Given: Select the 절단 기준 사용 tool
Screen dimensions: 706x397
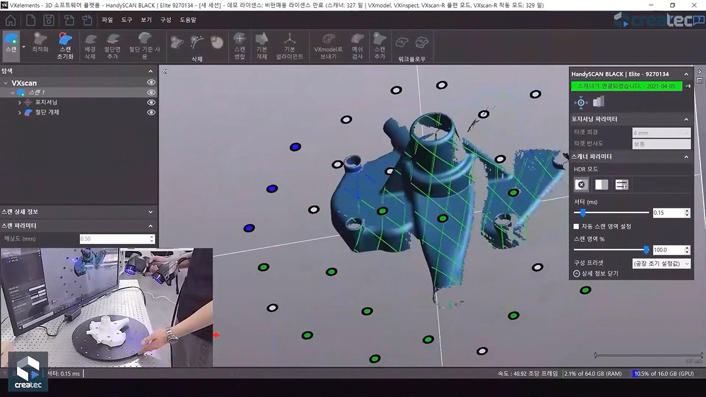Looking at the screenshot, I should [145, 46].
